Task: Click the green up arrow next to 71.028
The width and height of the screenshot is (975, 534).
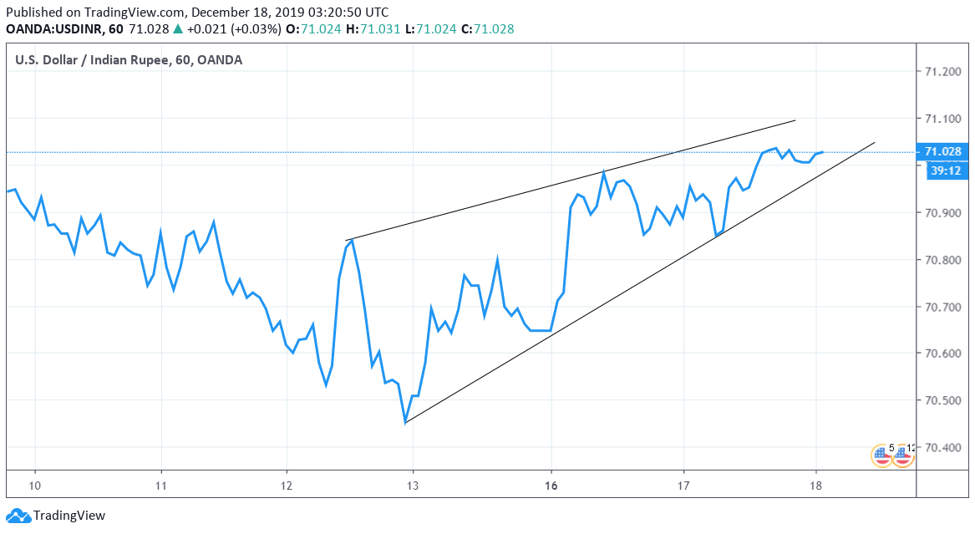Action: [x=177, y=29]
